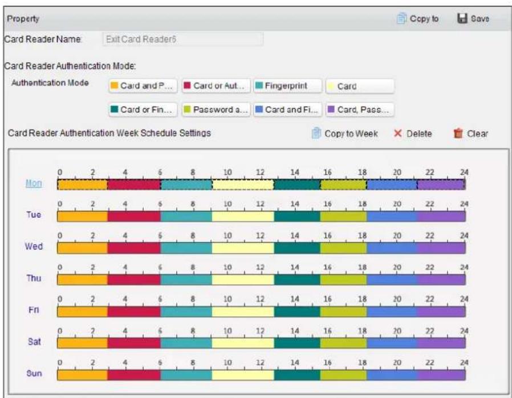The width and height of the screenshot is (512, 398).
Task: Select Thursday's crimson time segment
Action: 134,280
